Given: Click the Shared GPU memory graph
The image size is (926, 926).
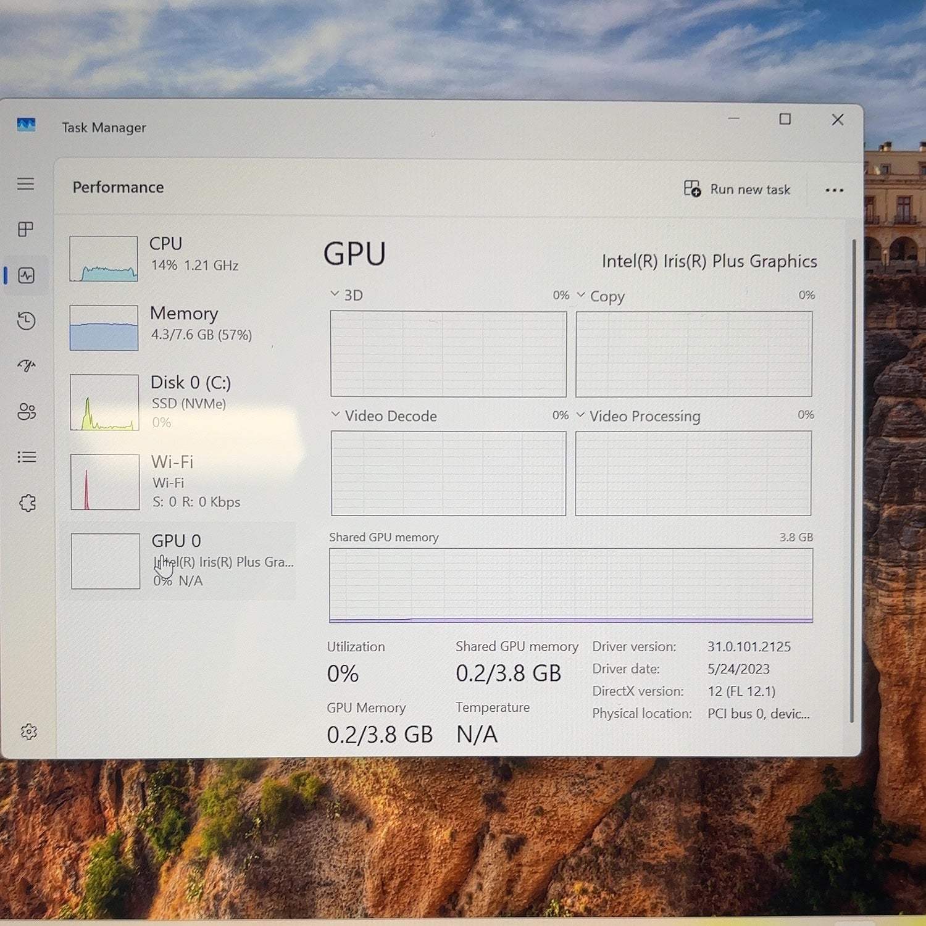Looking at the screenshot, I should [571, 585].
